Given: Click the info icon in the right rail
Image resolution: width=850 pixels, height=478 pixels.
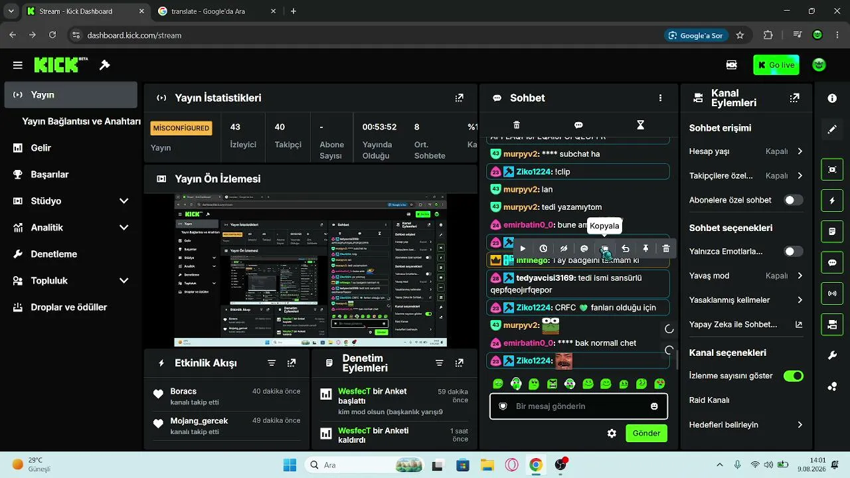Looking at the screenshot, I should click(832, 98).
